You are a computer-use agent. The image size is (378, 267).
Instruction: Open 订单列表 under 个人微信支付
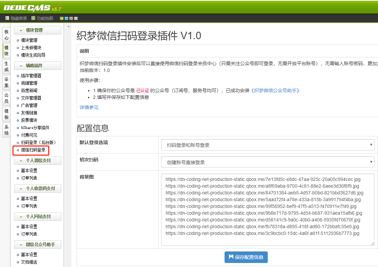click(x=29, y=178)
